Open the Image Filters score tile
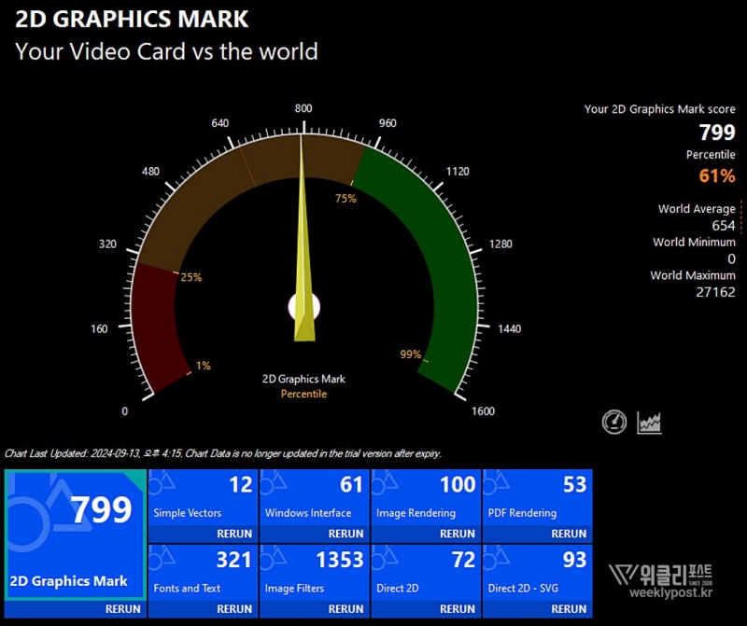The width and height of the screenshot is (747, 626). point(314,574)
